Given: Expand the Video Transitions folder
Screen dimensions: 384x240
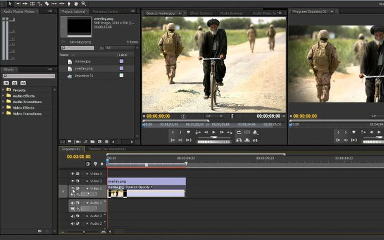Looking at the screenshot, I should coord(3,113).
